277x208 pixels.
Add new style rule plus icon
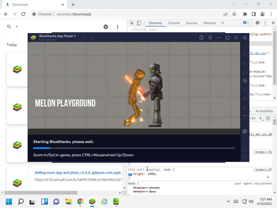tap(260, 118)
